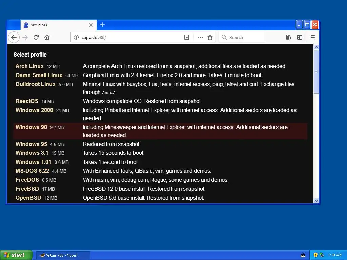347x260 pixels.
Task: Bookmark this page with star icon
Action: [210, 37]
